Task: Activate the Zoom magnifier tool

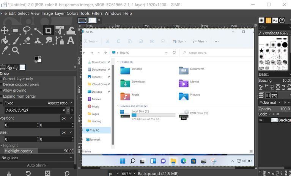Action: coord(16,50)
